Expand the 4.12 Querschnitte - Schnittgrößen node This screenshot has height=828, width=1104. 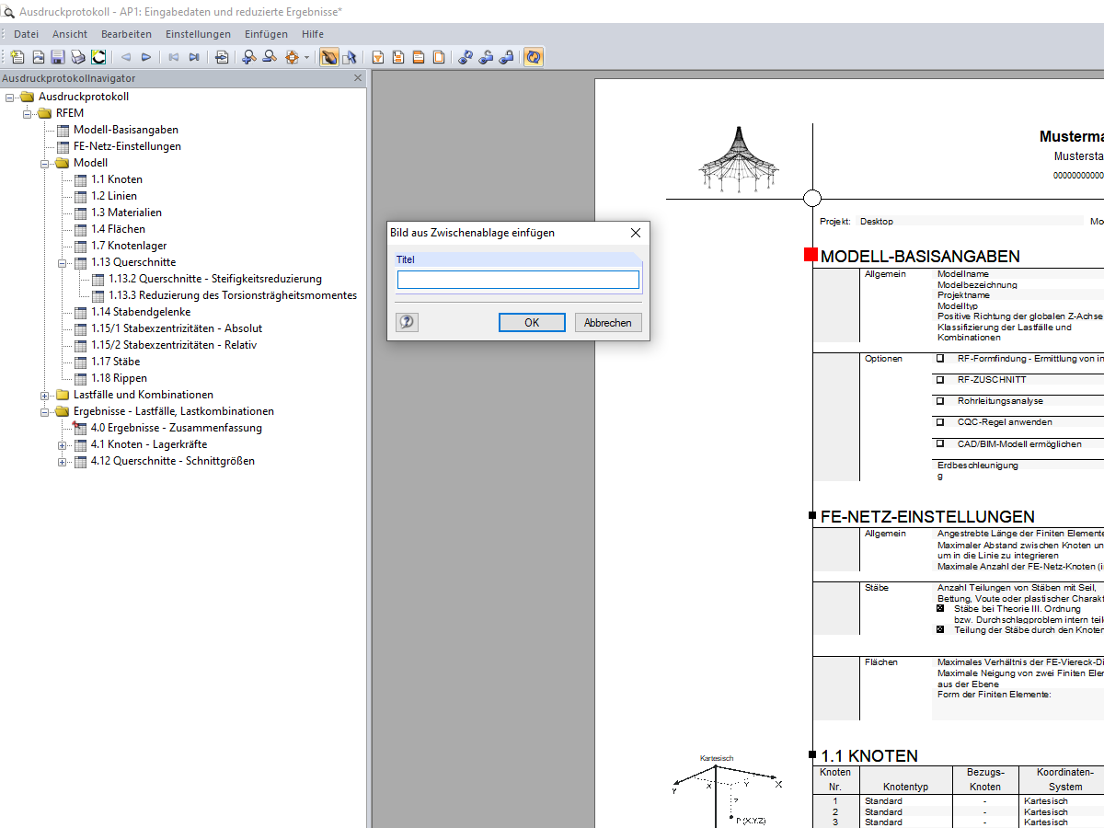click(63, 461)
